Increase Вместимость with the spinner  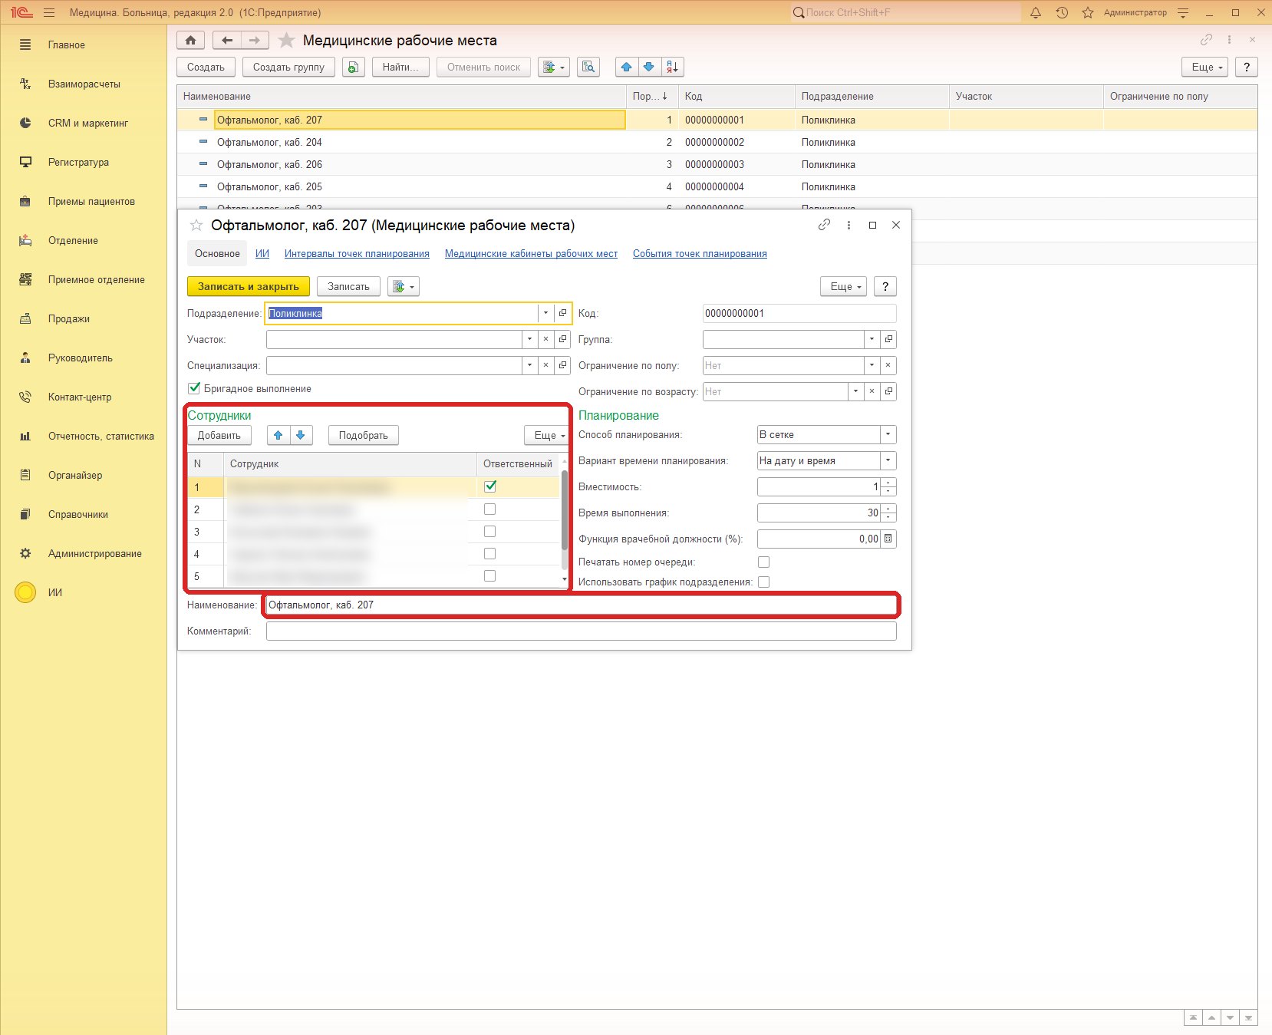point(888,483)
